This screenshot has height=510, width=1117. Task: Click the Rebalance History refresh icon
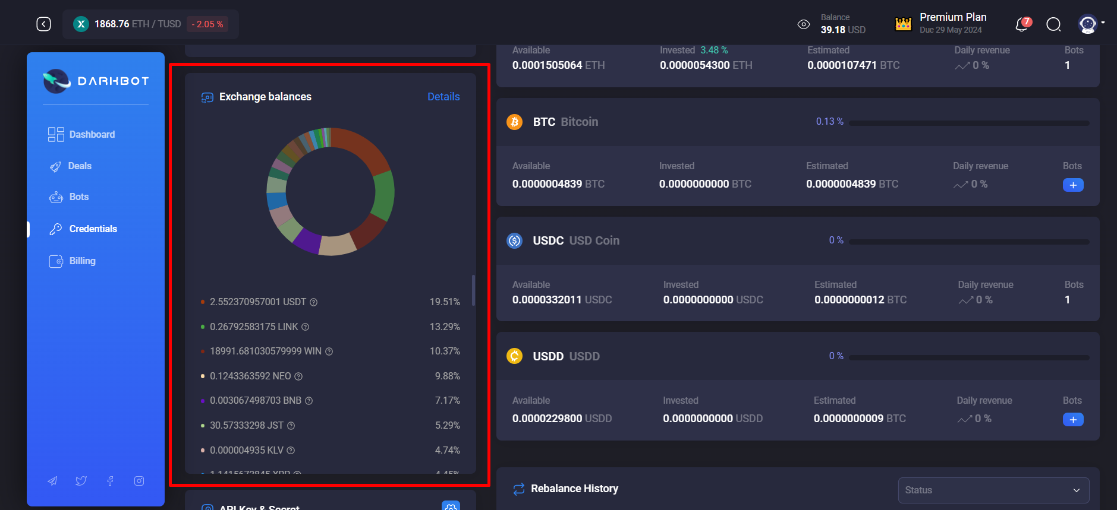click(519, 489)
